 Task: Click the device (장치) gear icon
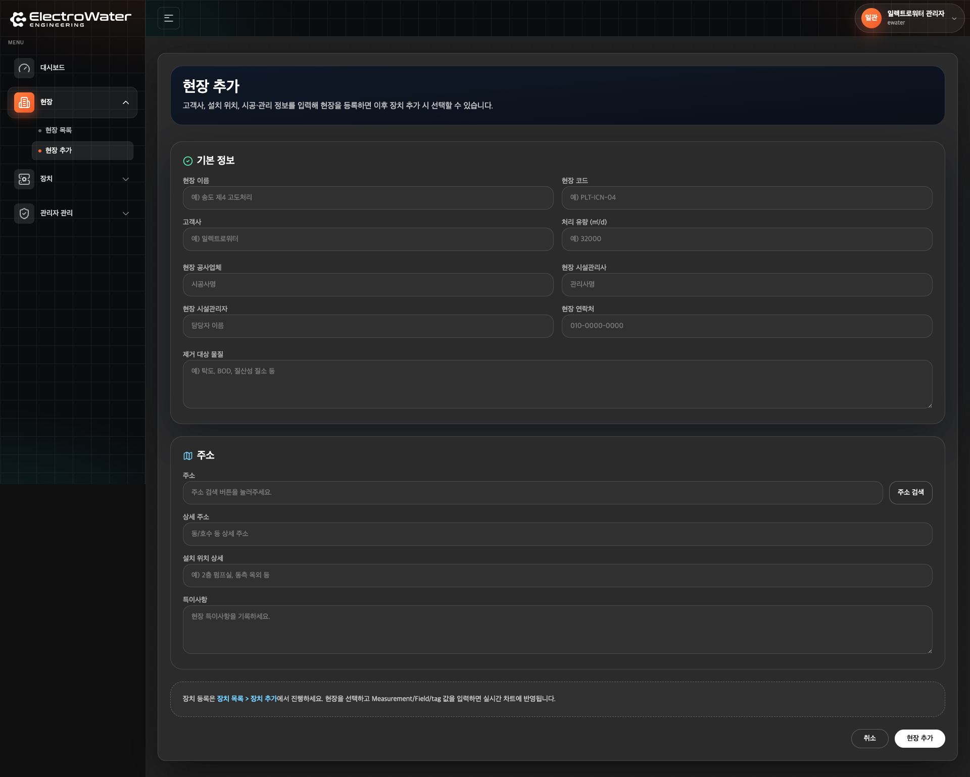coord(24,179)
